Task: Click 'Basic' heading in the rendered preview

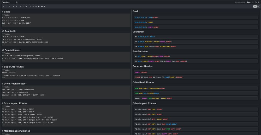Action: 136,11
